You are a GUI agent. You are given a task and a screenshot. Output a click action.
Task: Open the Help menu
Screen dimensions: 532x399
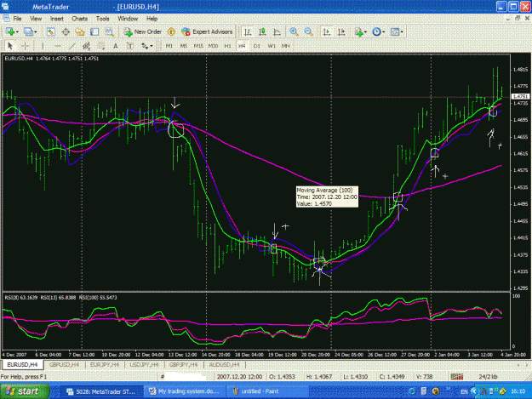point(152,19)
